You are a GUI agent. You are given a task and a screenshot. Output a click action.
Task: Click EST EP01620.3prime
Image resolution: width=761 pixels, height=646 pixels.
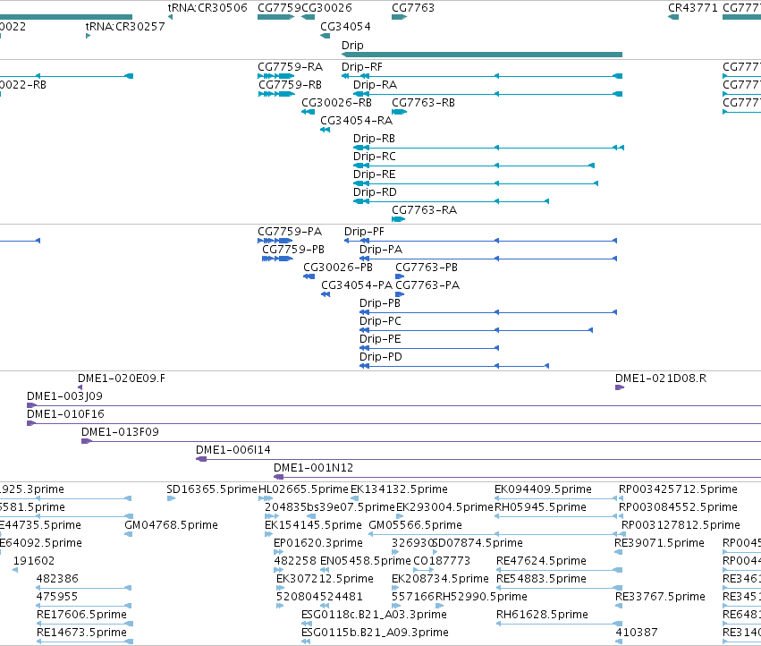pos(318,542)
